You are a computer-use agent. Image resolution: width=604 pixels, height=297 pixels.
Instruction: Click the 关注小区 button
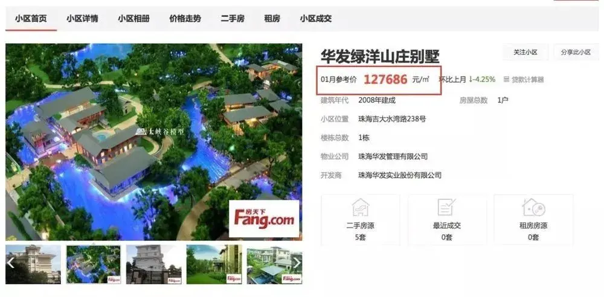click(525, 53)
